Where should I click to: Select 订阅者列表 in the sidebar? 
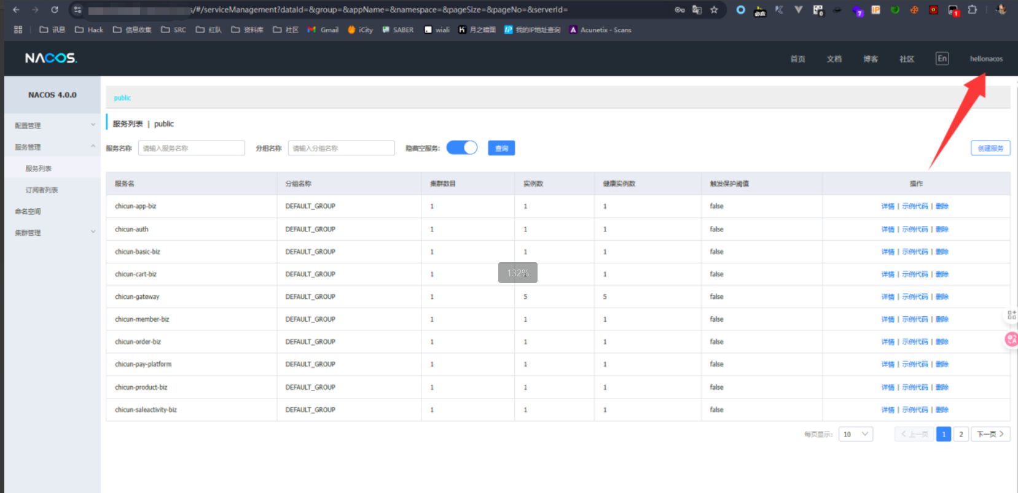(x=42, y=190)
